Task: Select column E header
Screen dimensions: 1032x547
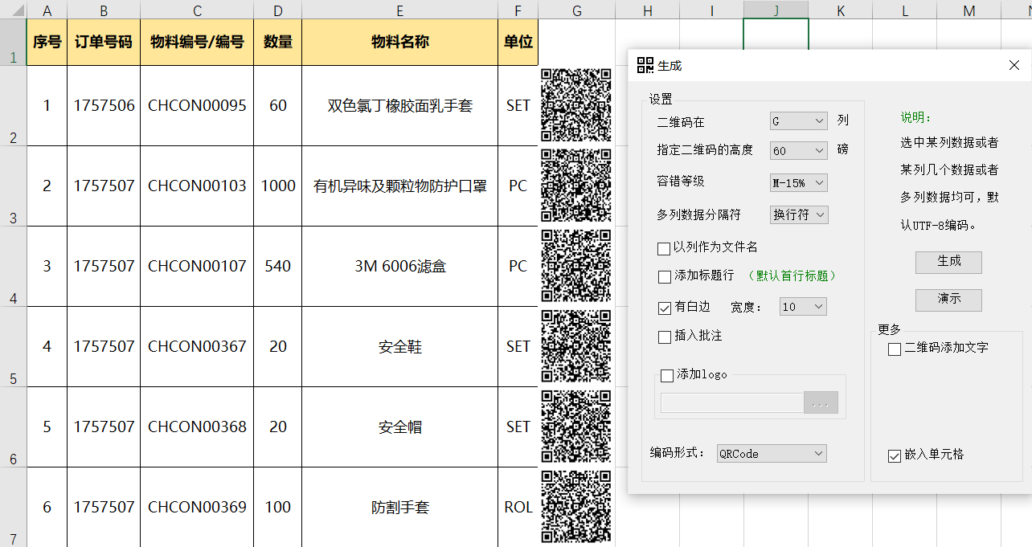Action: pyautogui.click(x=399, y=10)
